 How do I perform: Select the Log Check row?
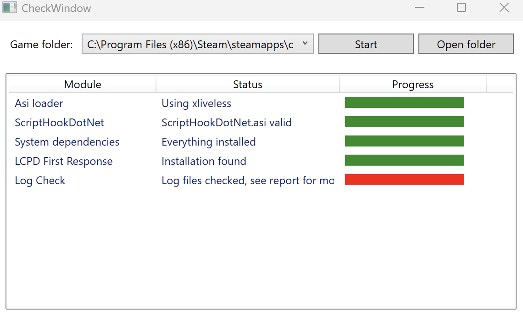click(40, 181)
